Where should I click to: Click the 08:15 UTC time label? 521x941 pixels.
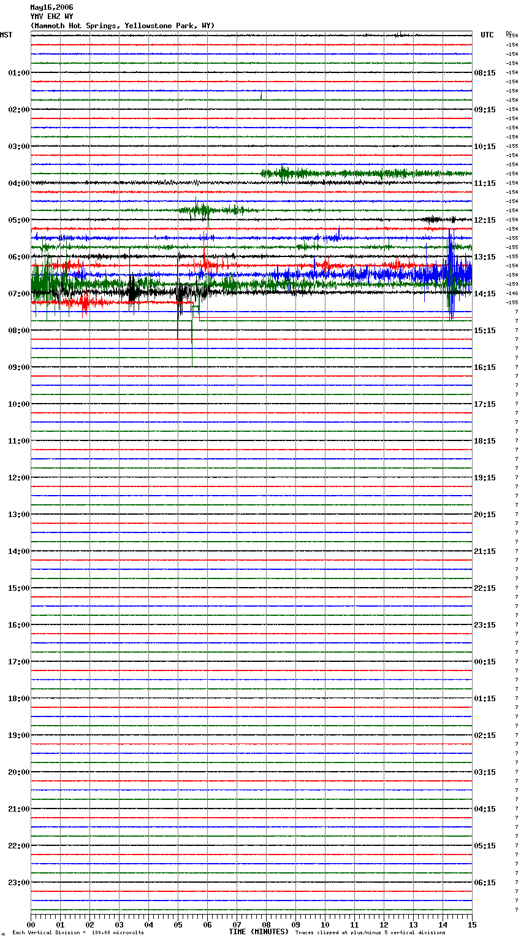(485, 73)
